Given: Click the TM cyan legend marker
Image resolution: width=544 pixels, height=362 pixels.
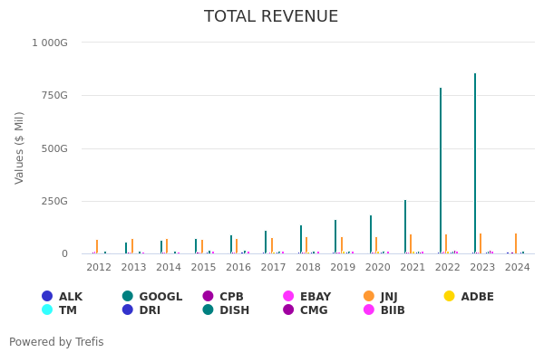Looking at the screenshot, I should (x=47, y=310).
